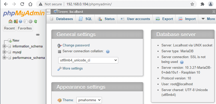Select mysql database name in tree

pyautogui.click(x=17, y=52)
